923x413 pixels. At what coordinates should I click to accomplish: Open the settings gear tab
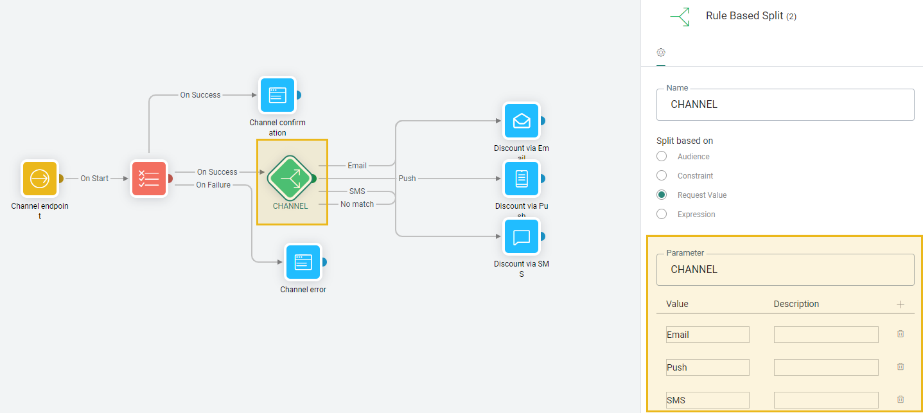661,53
